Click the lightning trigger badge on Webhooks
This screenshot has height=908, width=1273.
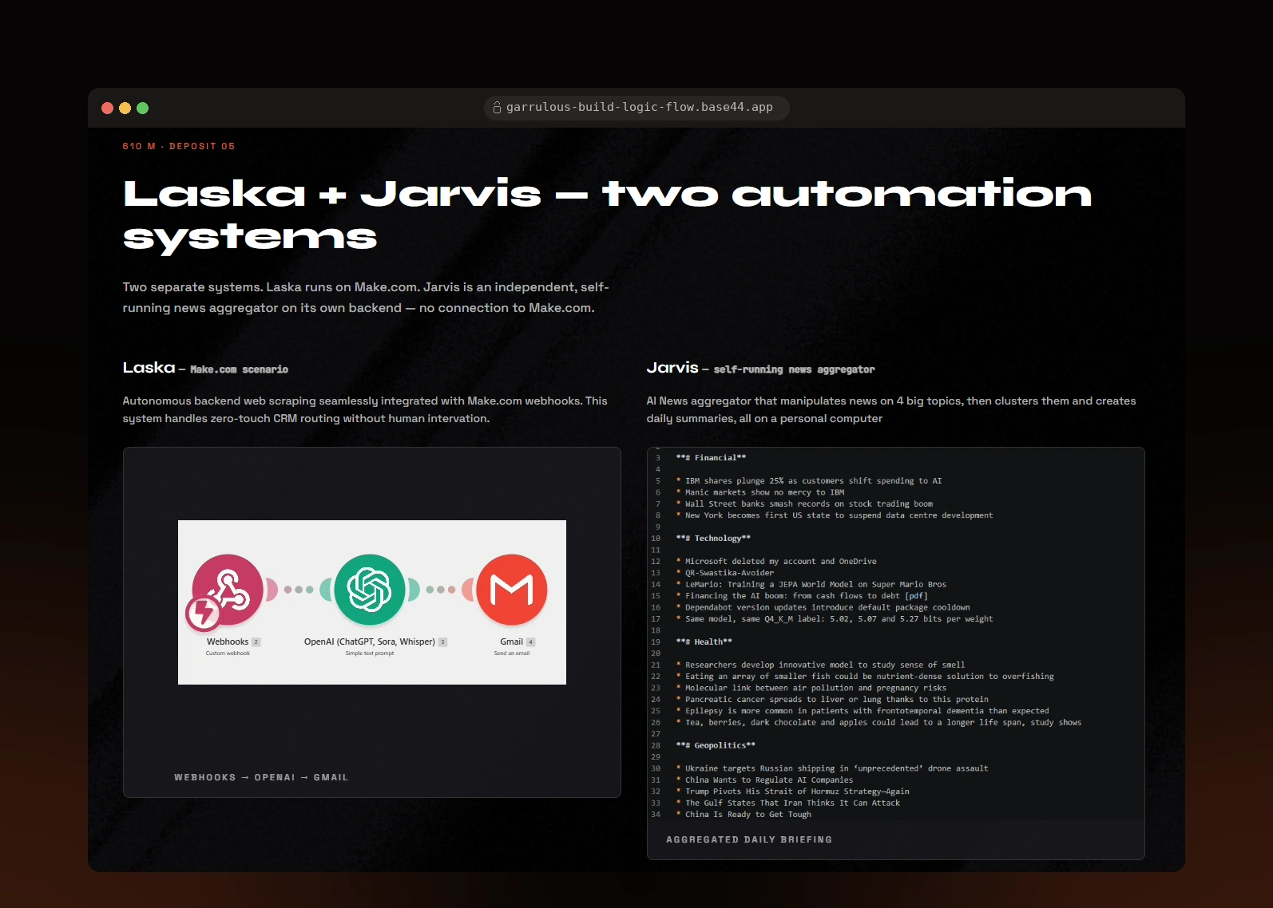203,613
